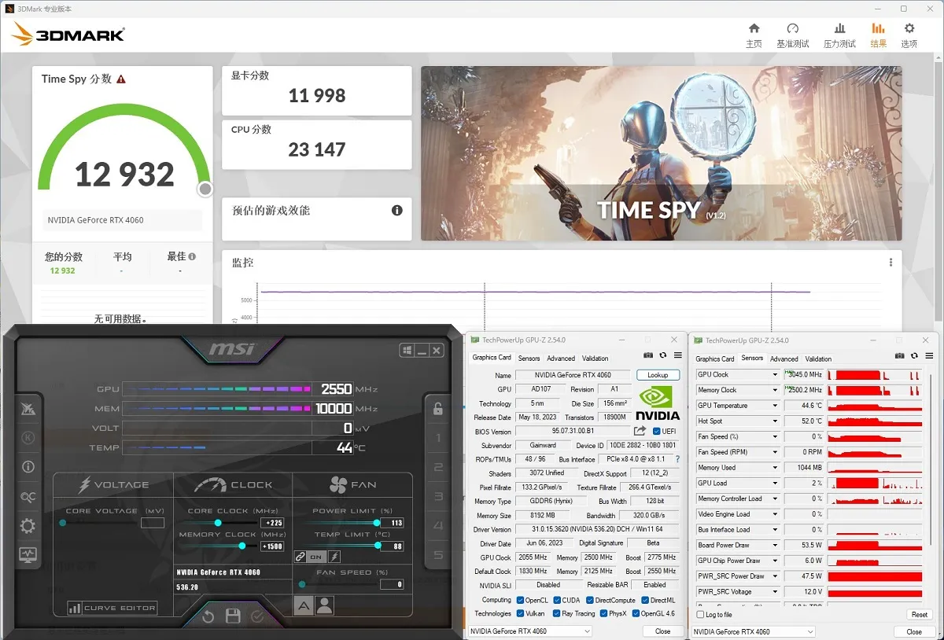944x640 pixels.
Task: Open the Afterburner information (i) icon
Action: [28, 467]
